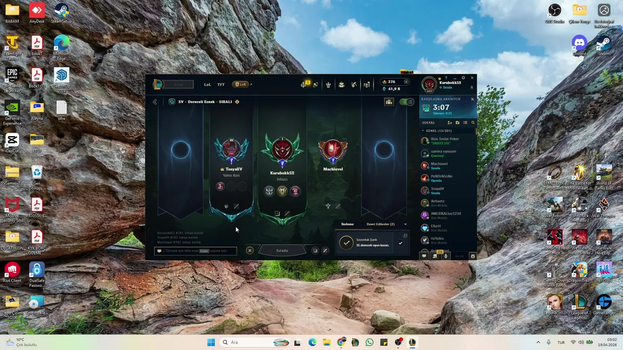Open missions icon with 23 badge

click(435, 256)
